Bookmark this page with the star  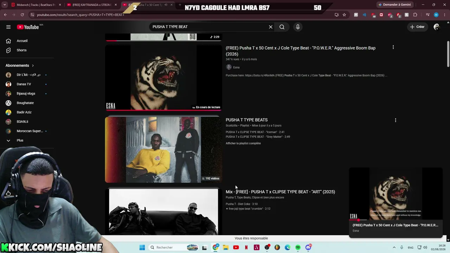click(x=344, y=15)
